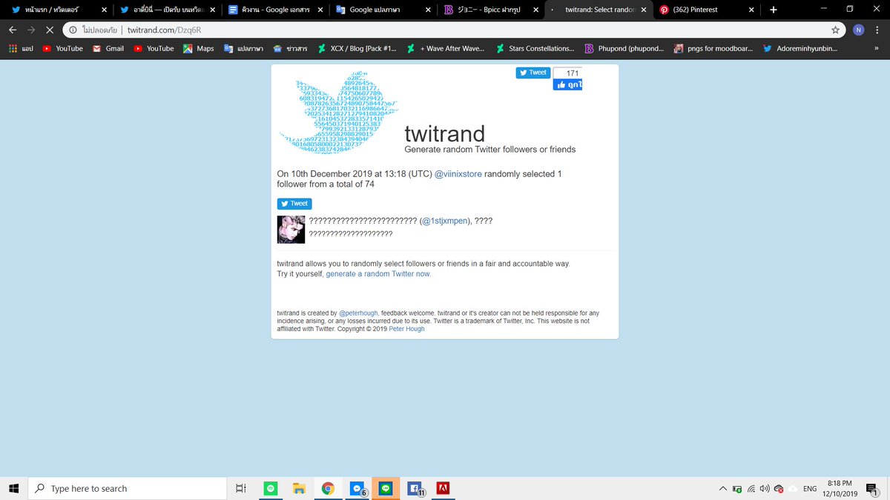Show more bookmarks with the double chevron

(x=877, y=48)
